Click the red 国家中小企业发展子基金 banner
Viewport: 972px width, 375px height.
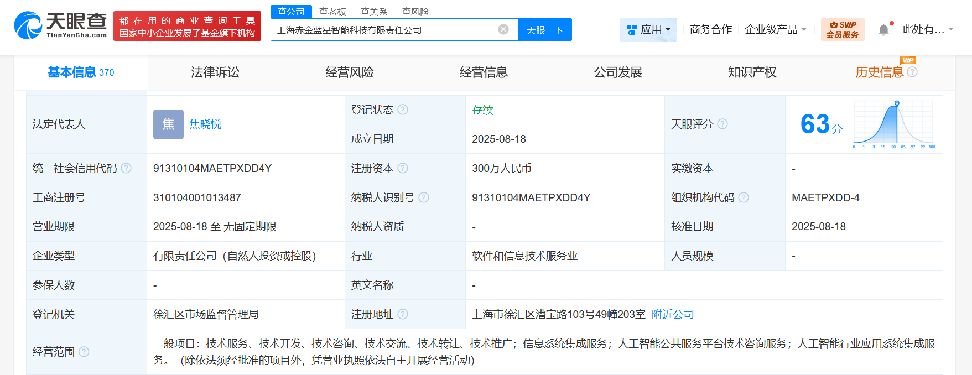click(187, 26)
